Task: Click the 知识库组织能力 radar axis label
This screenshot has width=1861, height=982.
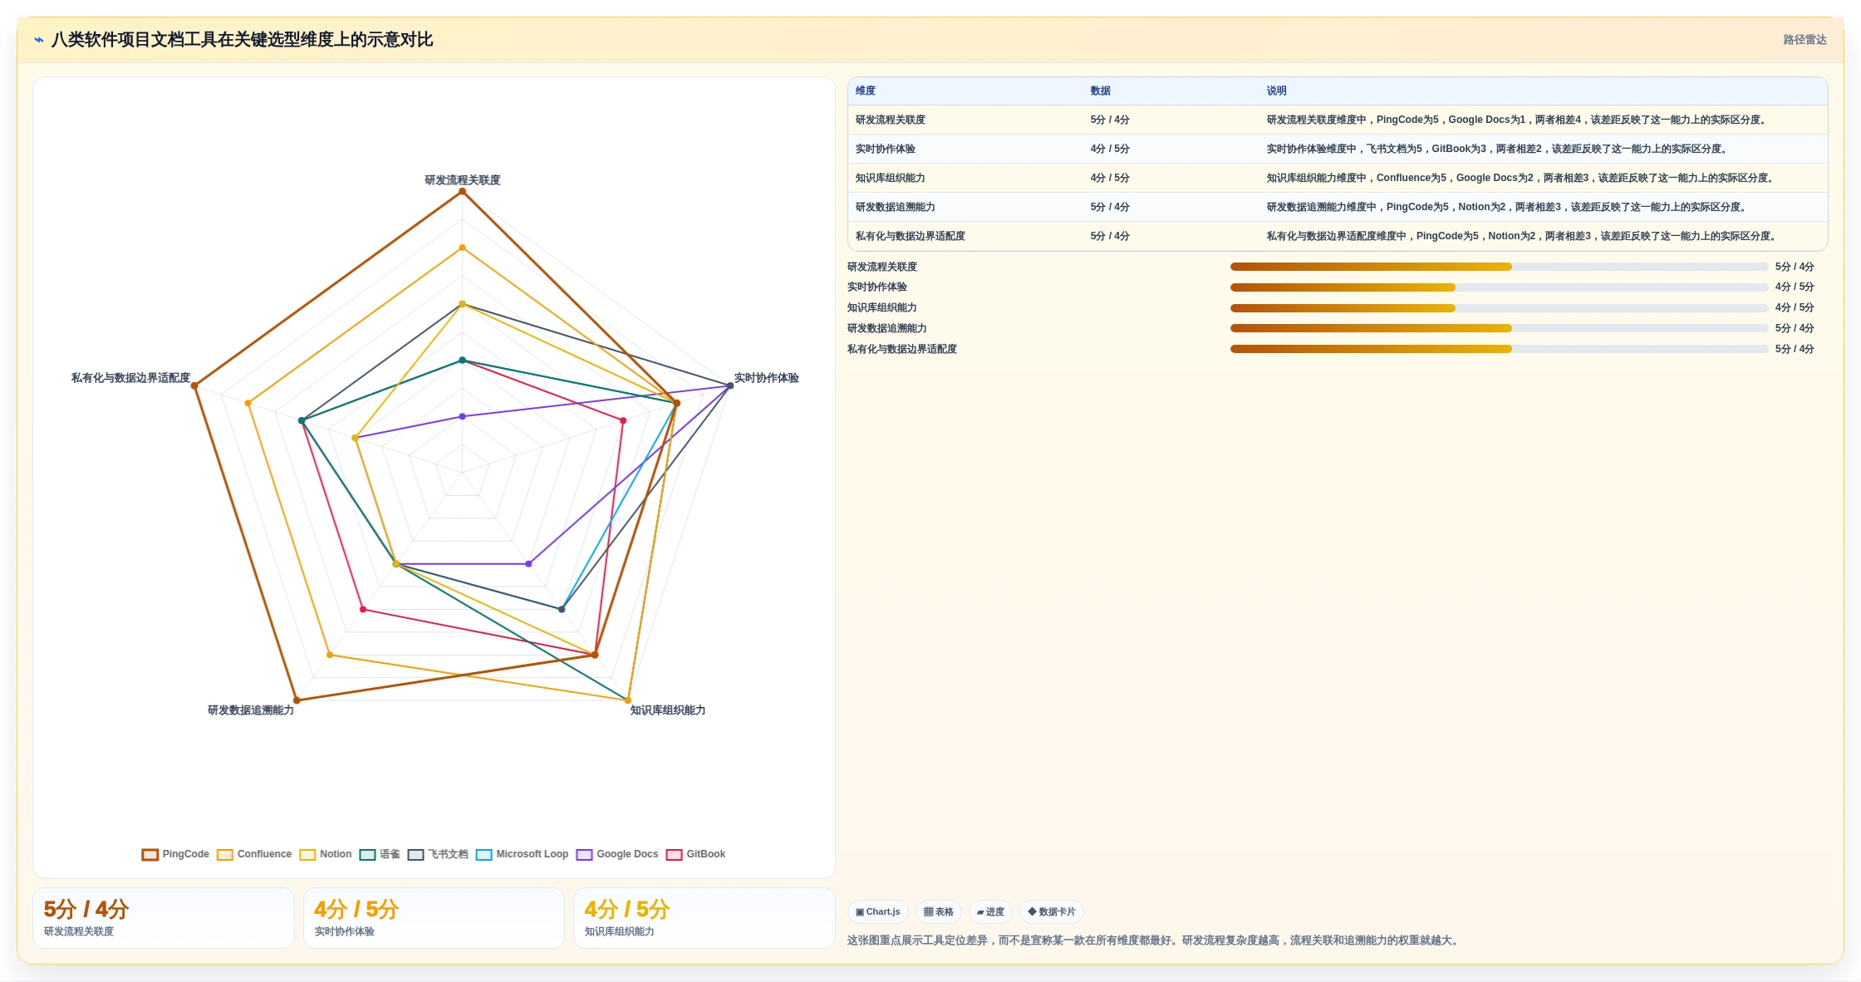Action: coord(668,710)
